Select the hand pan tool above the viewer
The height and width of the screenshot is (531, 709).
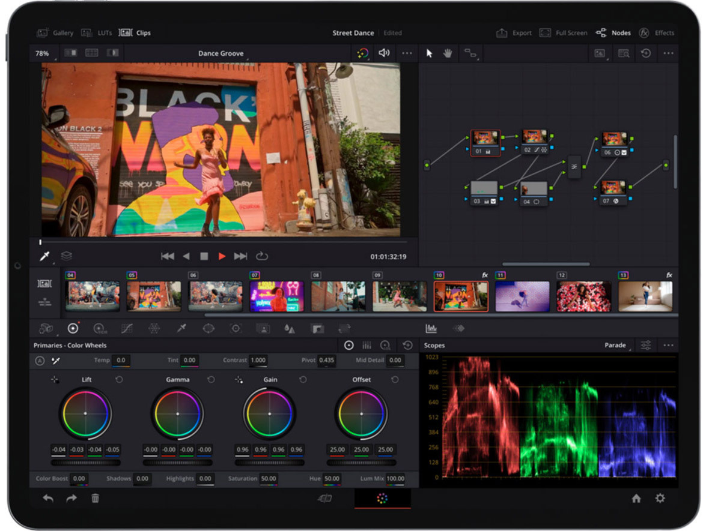click(448, 53)
